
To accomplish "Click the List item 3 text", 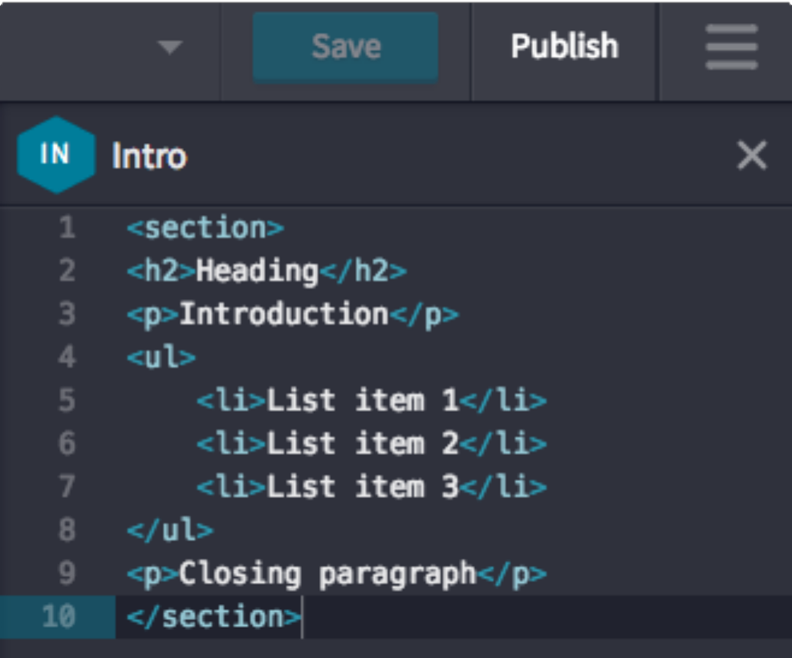I will pyautogui.click(x=362, y=487).
